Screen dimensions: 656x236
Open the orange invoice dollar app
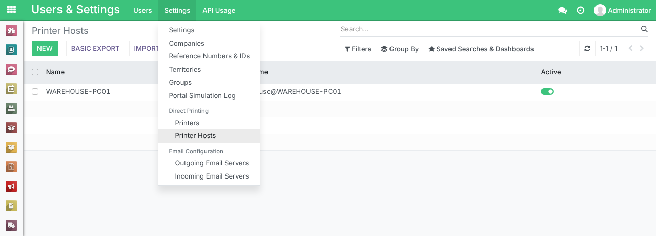(x=11, y=167)
